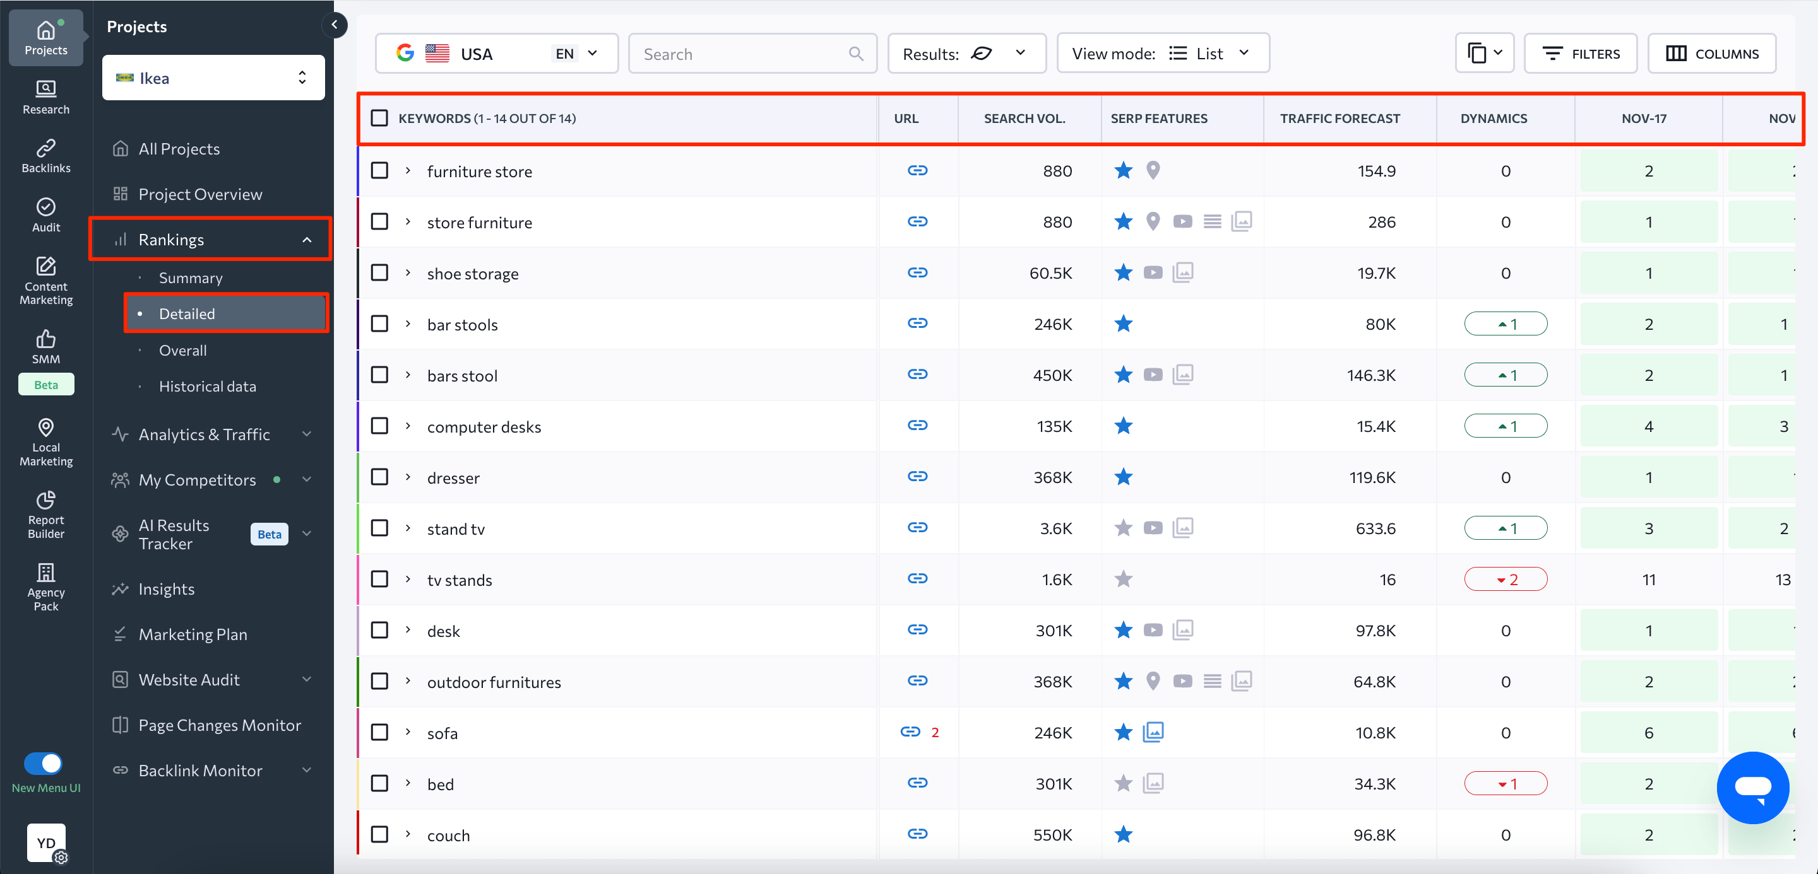Expand the bar stools keyword row

click(408, 324)
